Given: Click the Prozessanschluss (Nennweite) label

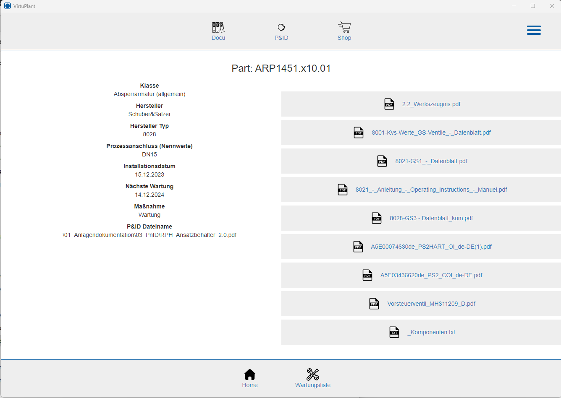Looking at the screenshot, I should [149, 146].
